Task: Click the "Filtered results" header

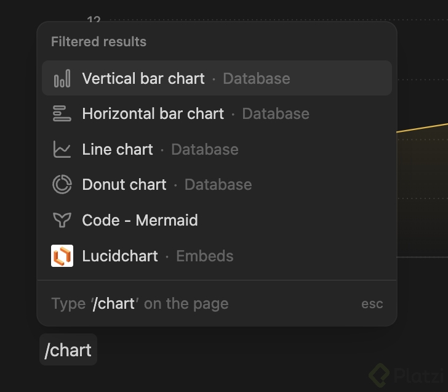Action: [x=98, y=42]
